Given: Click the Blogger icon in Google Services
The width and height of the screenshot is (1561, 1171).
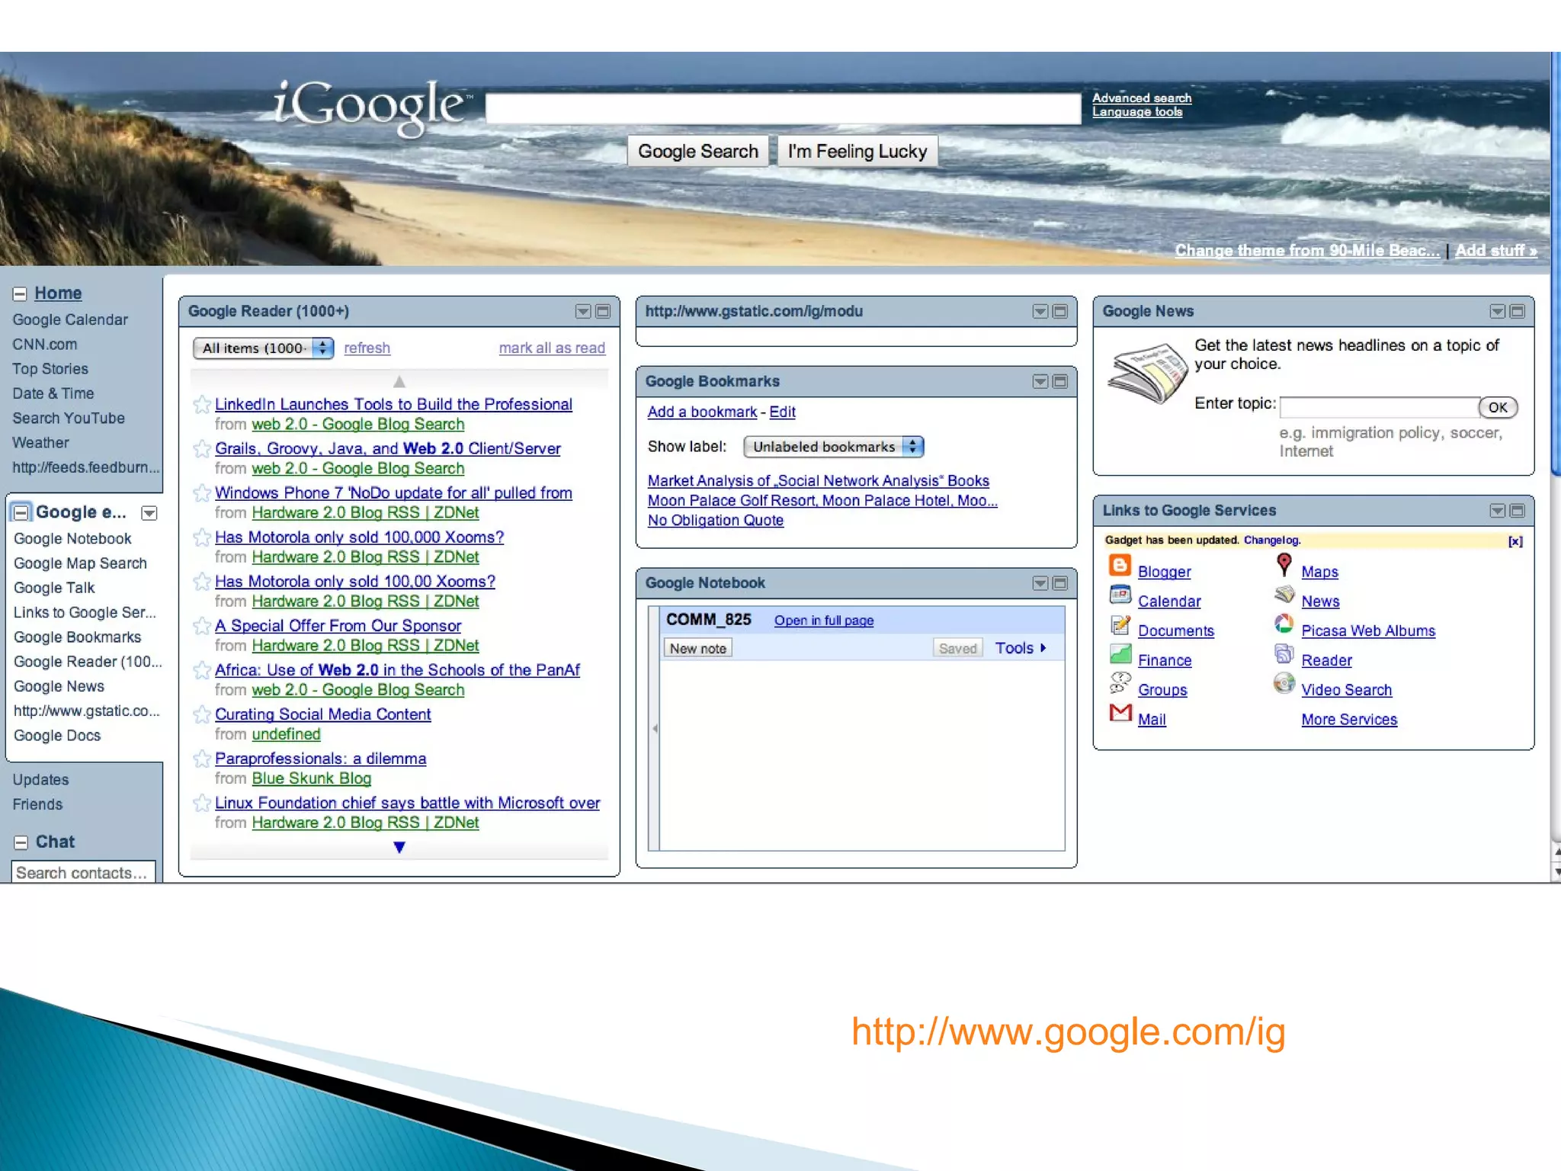Looking at the screenshot, I should pos(1120,566).
